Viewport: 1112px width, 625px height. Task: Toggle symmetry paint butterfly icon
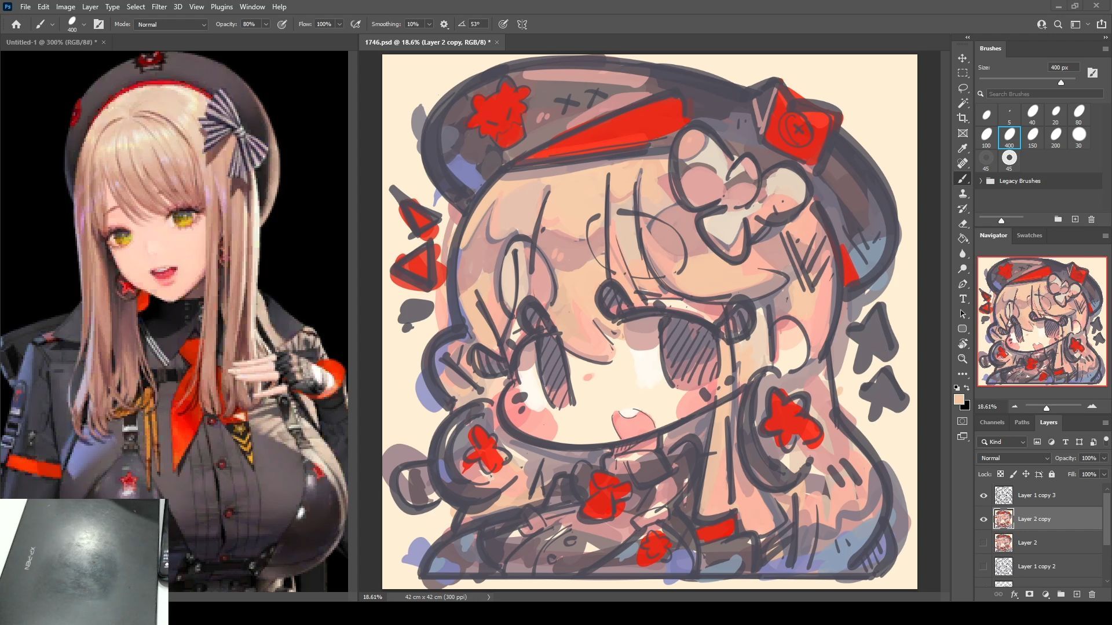[x=522, y=24]
